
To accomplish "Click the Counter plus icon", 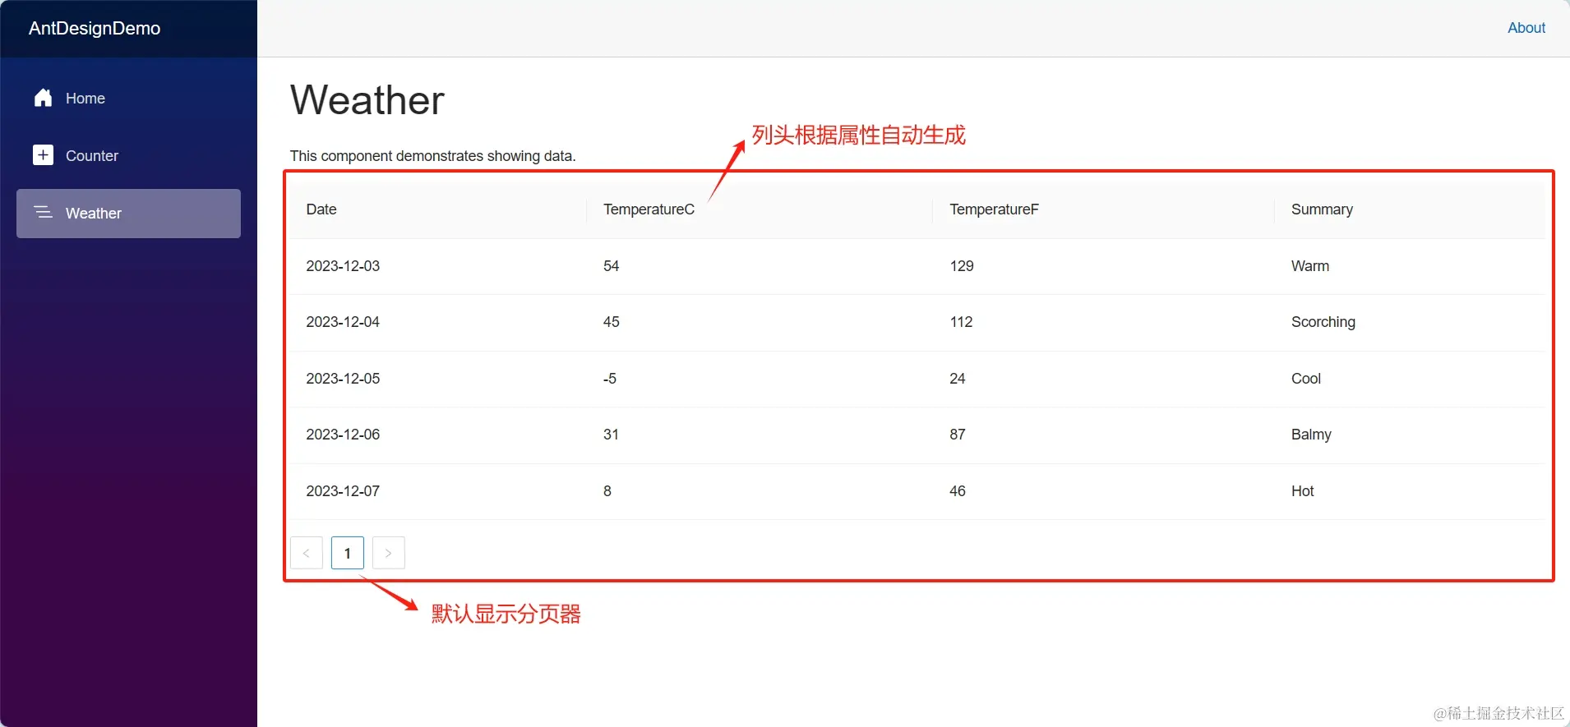I will tap(44, 155).
